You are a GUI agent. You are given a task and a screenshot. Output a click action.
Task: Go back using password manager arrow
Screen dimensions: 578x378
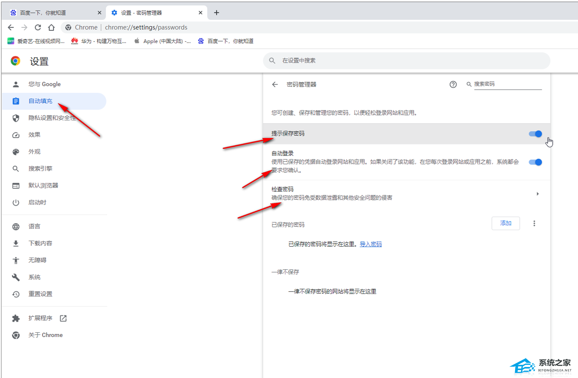coord(275,84)
